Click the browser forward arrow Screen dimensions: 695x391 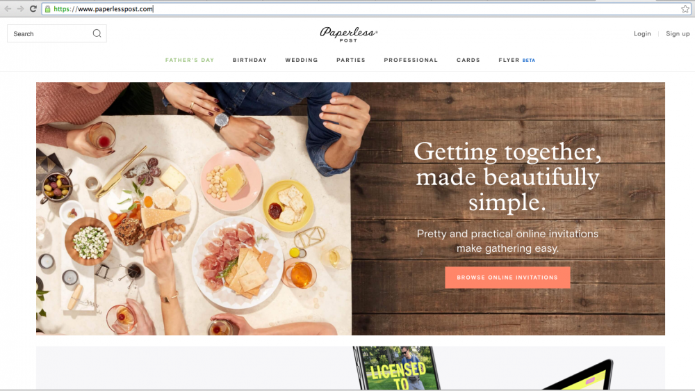[20, 8]
